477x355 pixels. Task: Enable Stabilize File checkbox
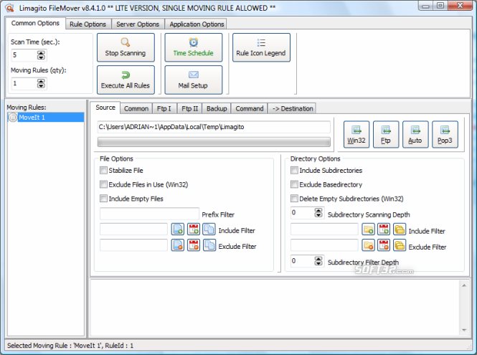tap(103, 171)
